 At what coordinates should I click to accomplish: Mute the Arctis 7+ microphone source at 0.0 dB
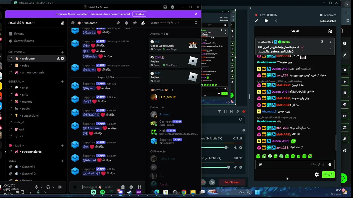pyautogui.click(x=236, y=167)
